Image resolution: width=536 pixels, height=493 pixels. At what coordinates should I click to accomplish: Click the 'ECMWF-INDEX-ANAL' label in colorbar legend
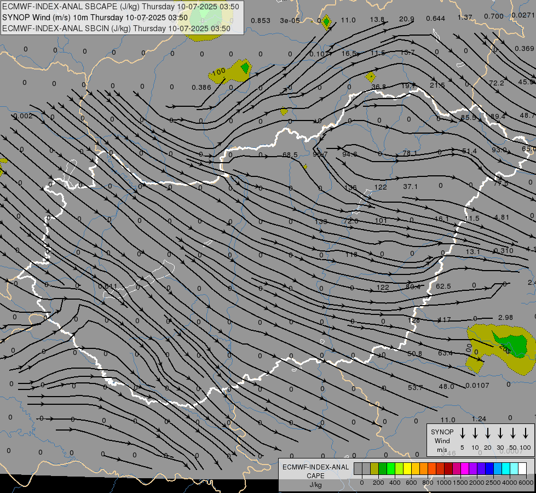(315, 467)
